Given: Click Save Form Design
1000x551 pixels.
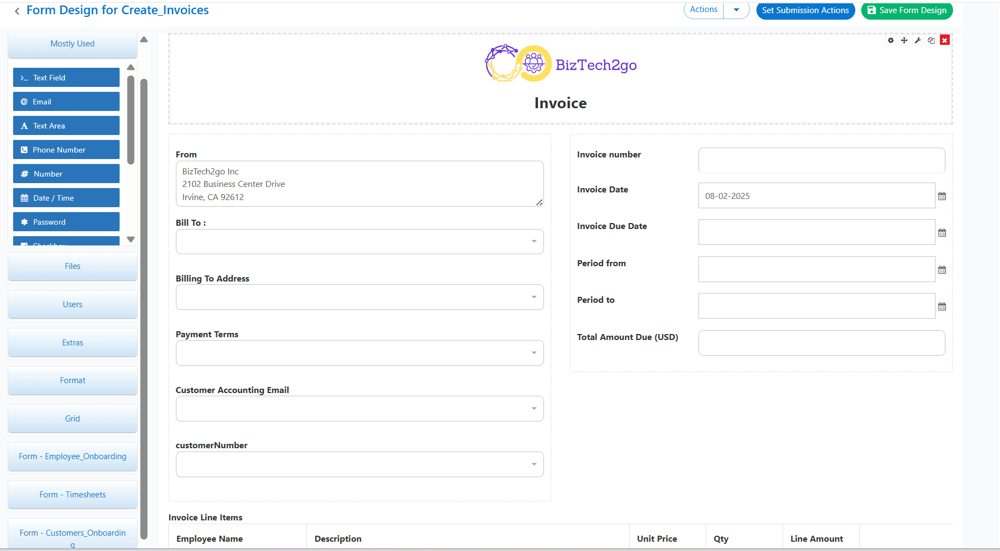Looking at the screenshot, I should [x=907, y=10].
